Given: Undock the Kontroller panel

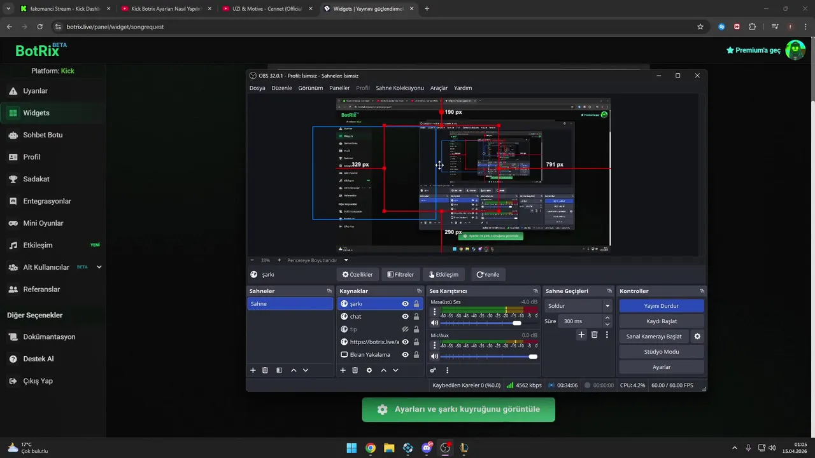Looking at the screenshot, I should point(702,291).
